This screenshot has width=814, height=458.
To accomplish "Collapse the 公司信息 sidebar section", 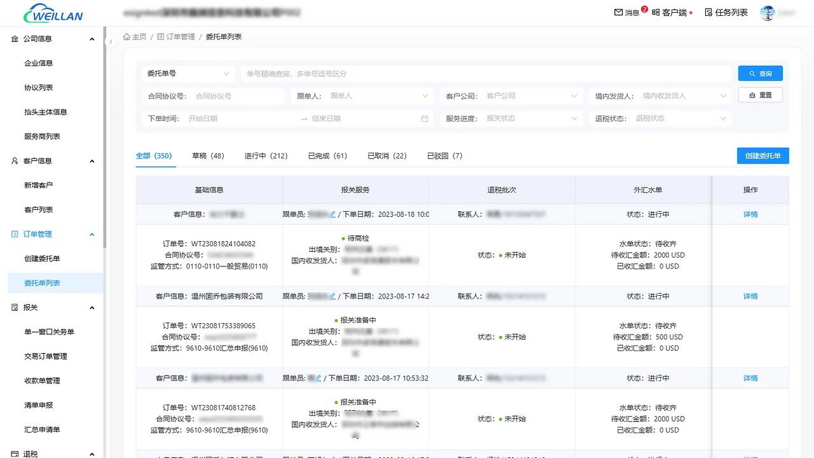I will [92, 38].
